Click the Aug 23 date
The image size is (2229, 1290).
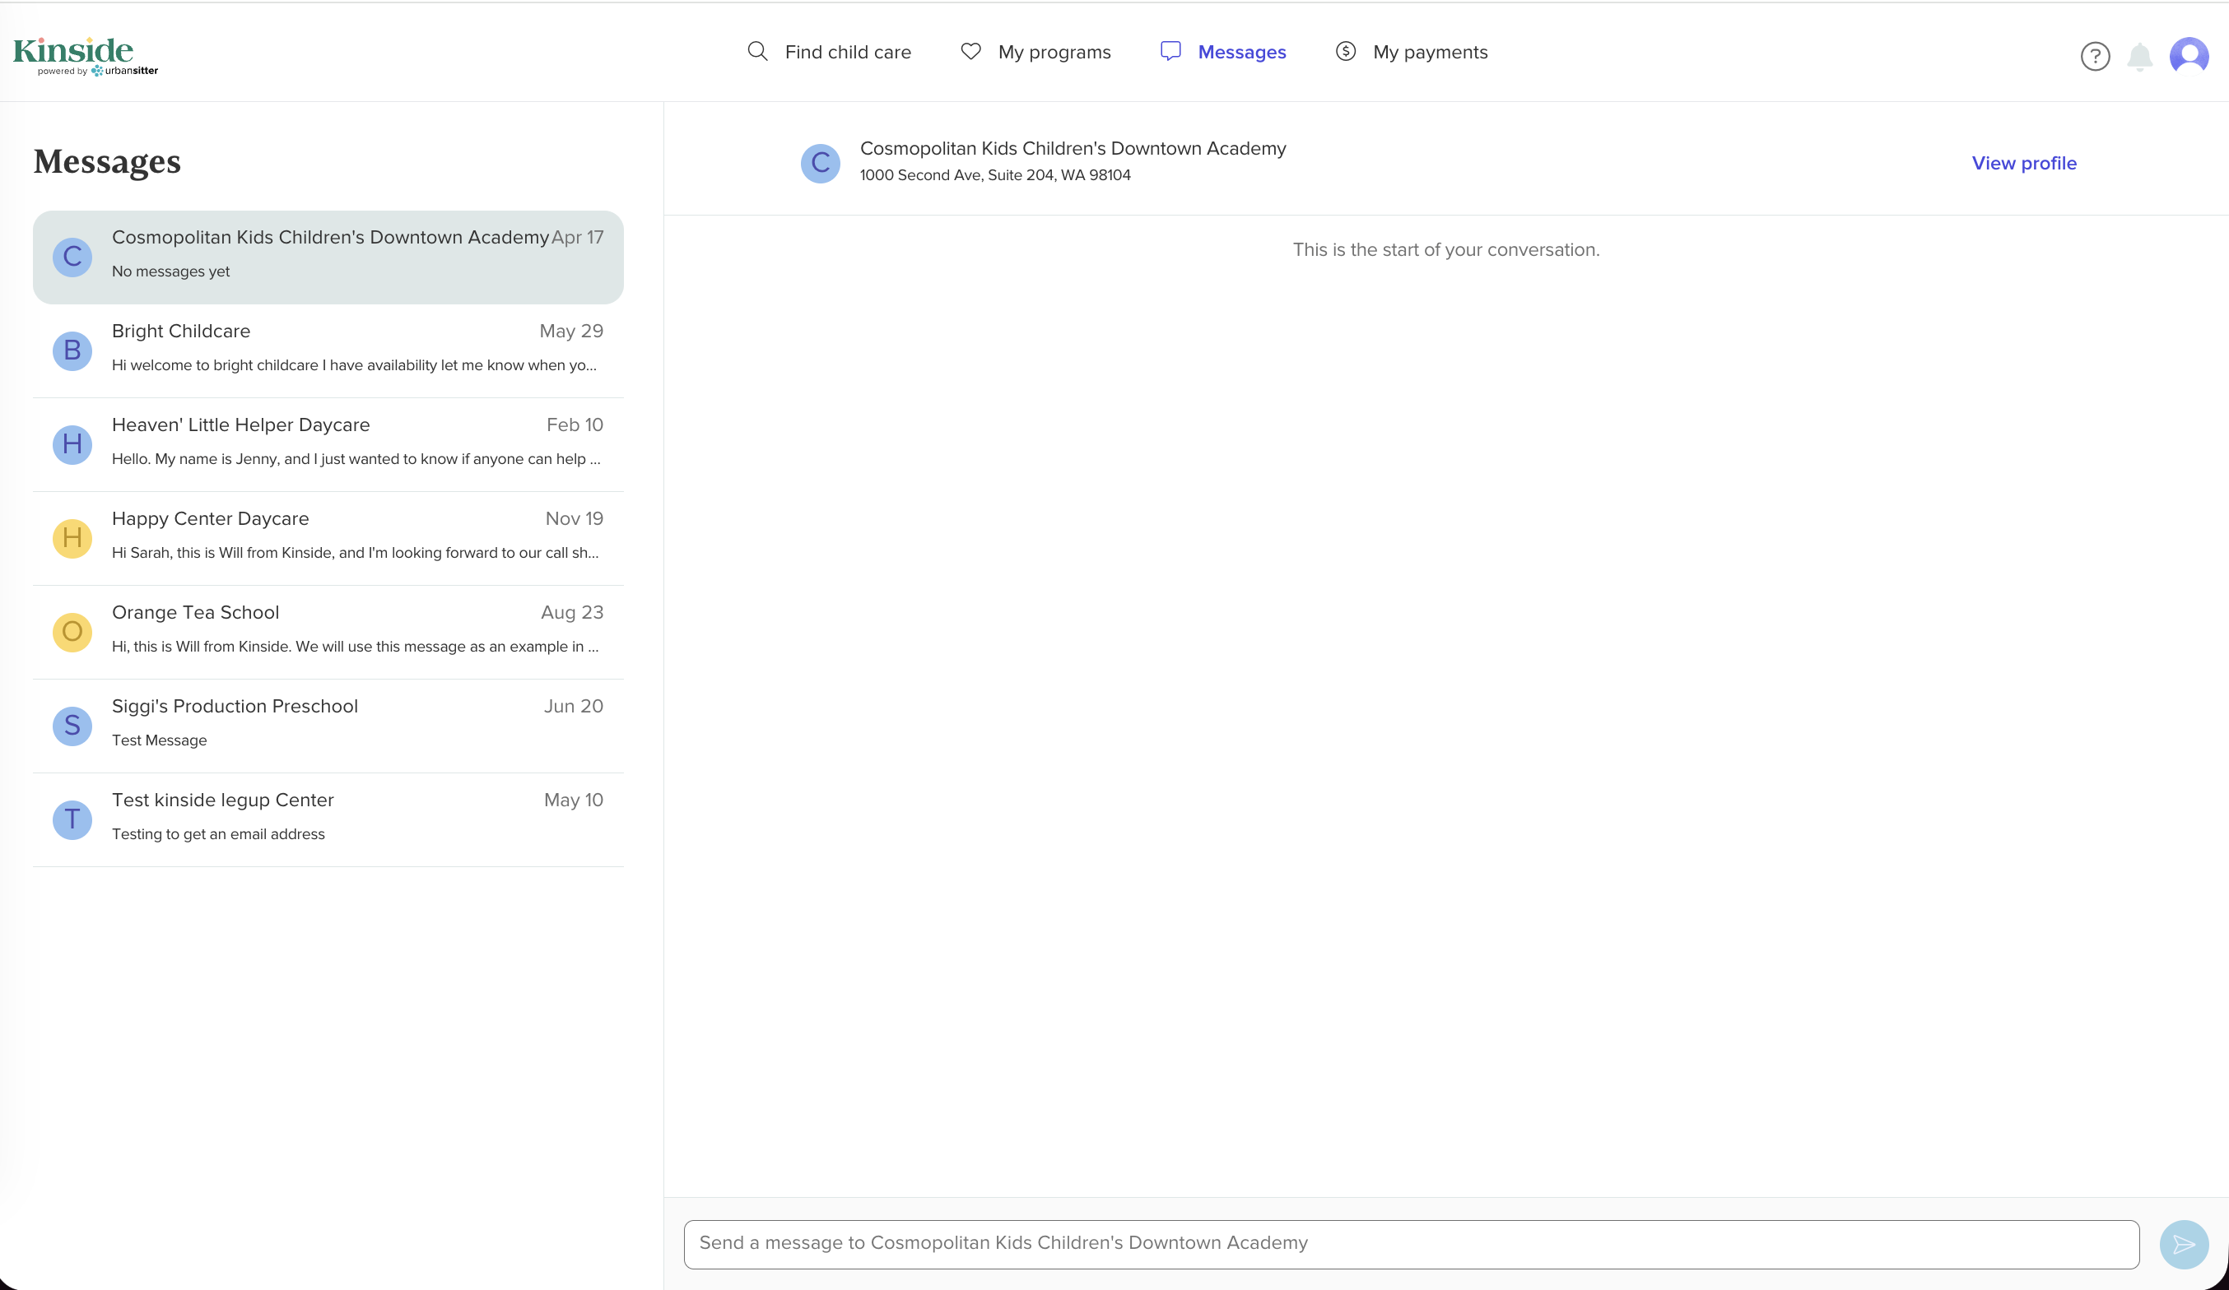coord(572,612)
